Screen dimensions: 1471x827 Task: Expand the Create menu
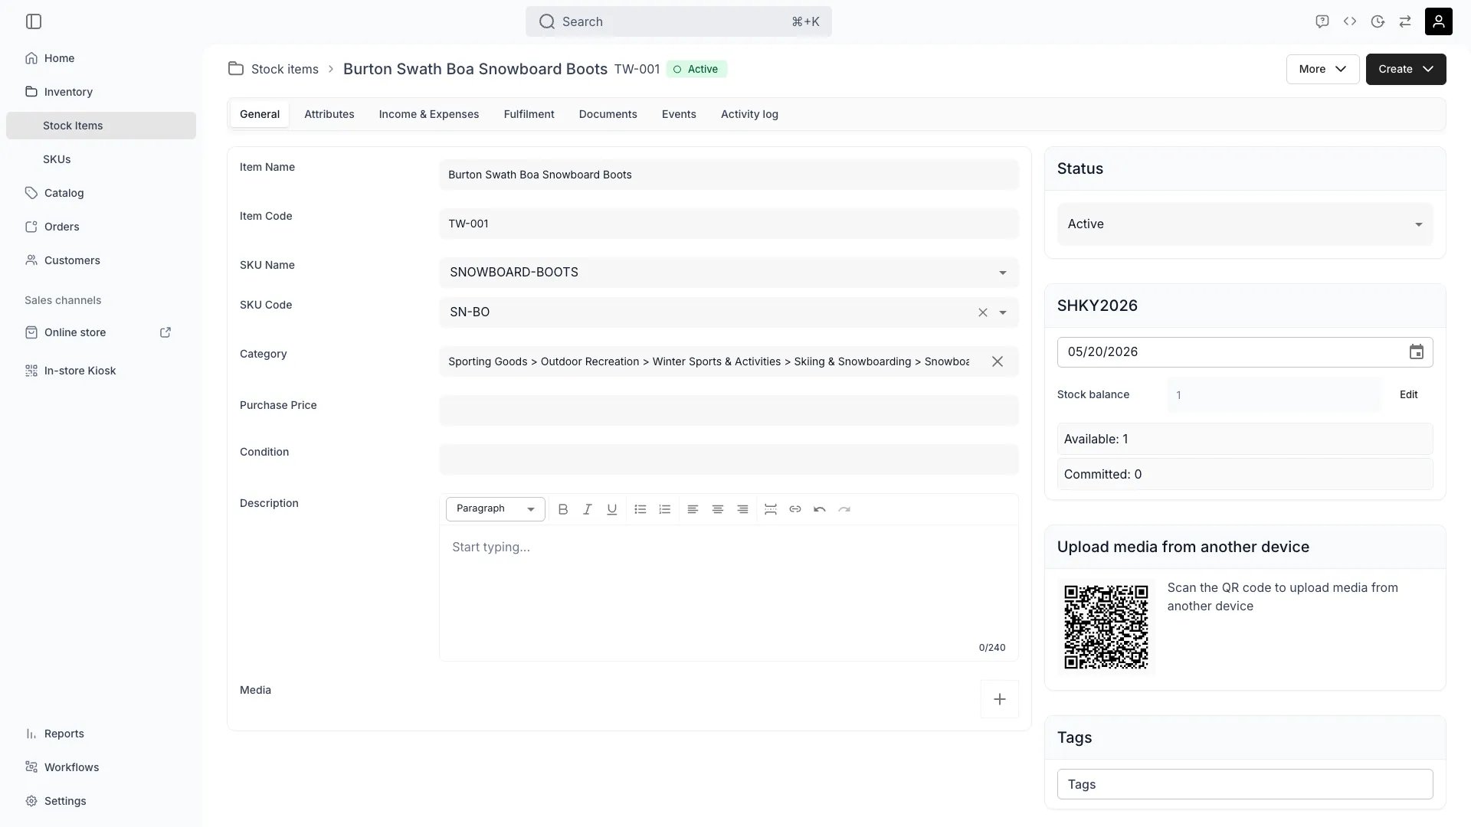1406,69
